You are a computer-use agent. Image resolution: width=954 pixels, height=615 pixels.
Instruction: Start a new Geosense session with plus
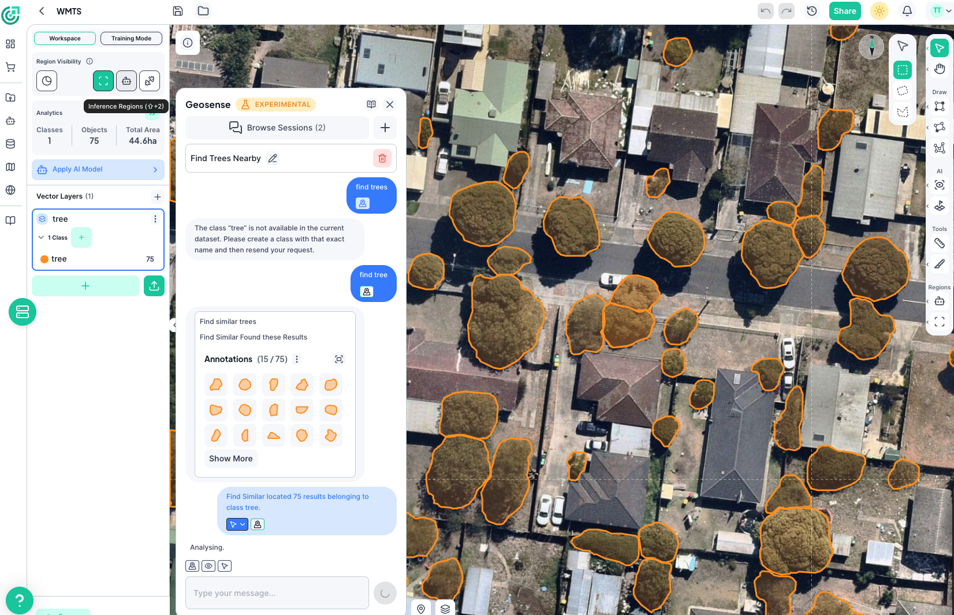[x=385, y=128]
